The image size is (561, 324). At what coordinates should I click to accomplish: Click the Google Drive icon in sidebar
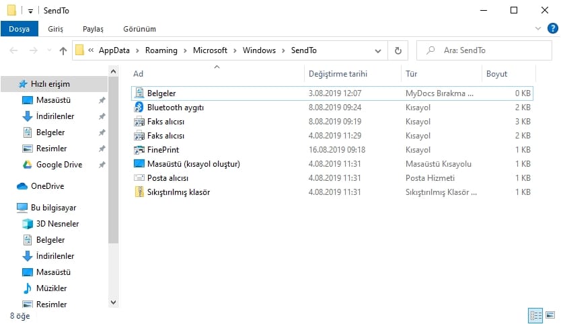(28, 165)
